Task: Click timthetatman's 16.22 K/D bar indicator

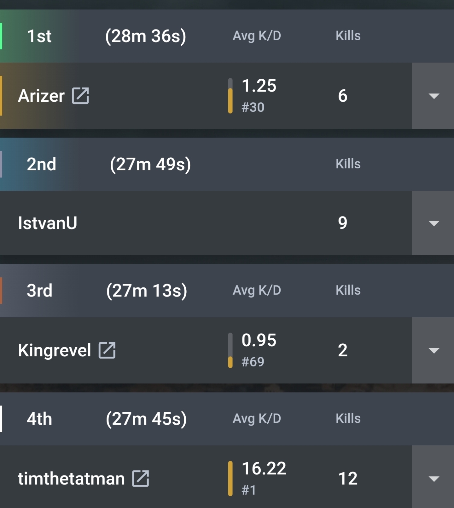Action: [230, 478]
